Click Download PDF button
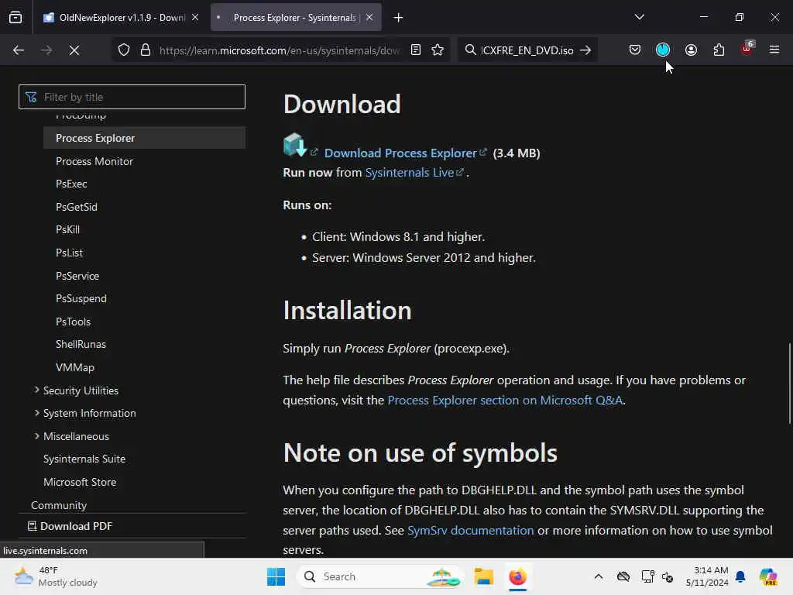 [70, 526]
